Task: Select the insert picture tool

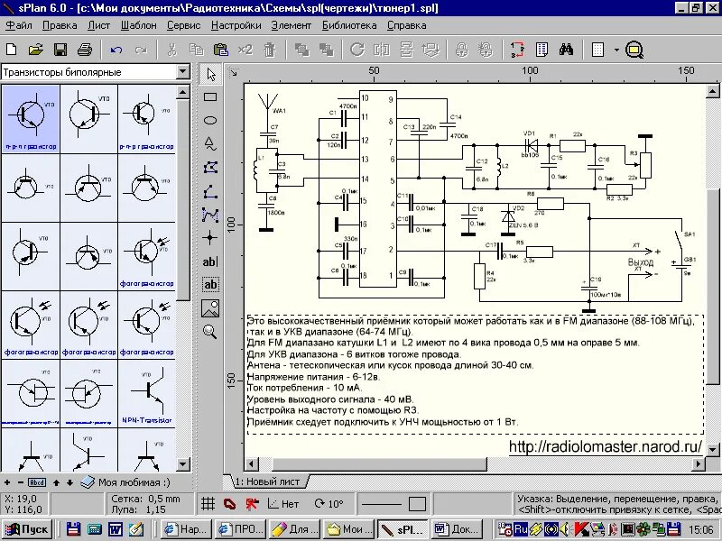Action: [x=210, y=308]
